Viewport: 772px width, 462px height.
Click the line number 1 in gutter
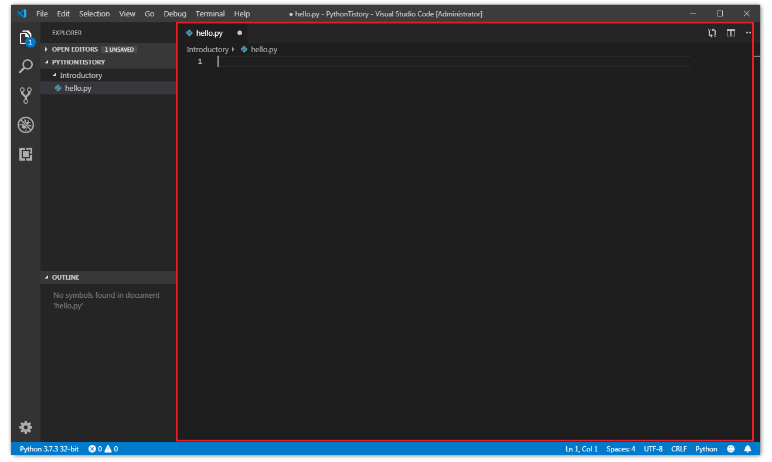coord(200,62)
